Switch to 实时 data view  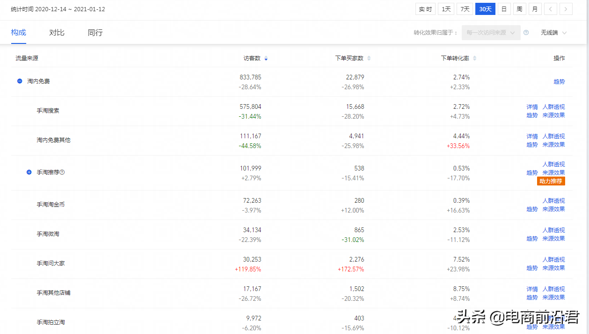point(425,8)
